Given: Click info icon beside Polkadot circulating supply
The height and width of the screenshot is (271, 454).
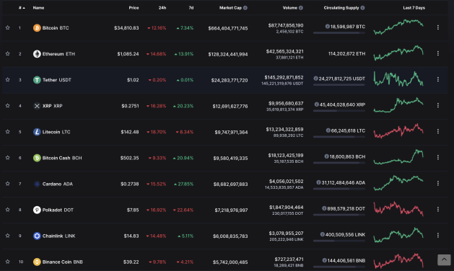Looking at the screenshot, I should pos(324,208).
